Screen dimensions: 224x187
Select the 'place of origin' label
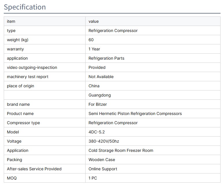click(x=21, y=86)
